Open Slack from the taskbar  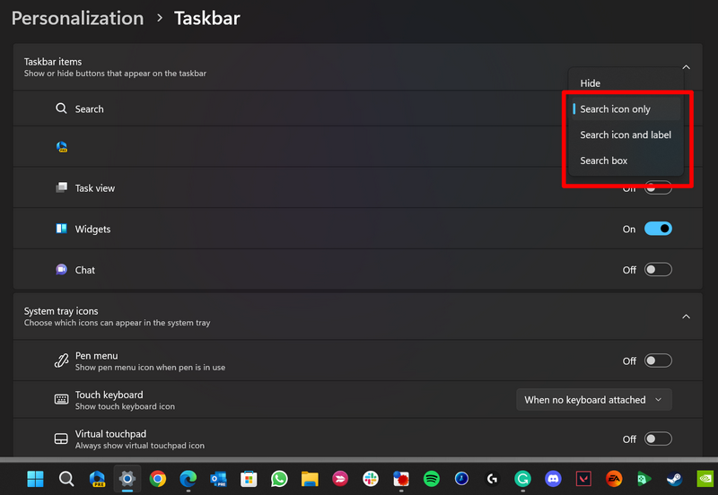pos(371,479)
